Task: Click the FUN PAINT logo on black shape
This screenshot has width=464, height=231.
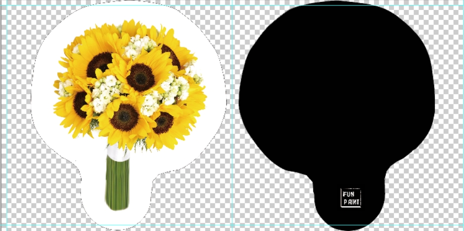Action: (x=351, y=198)
